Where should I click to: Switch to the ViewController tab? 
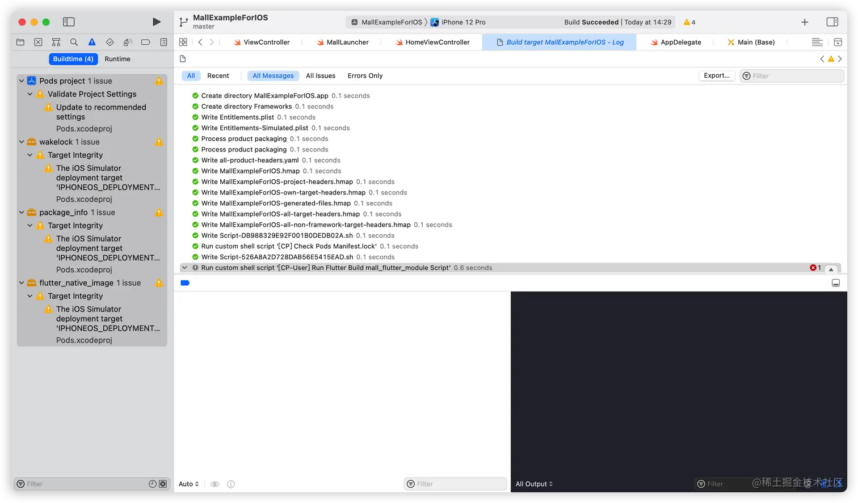262,42
